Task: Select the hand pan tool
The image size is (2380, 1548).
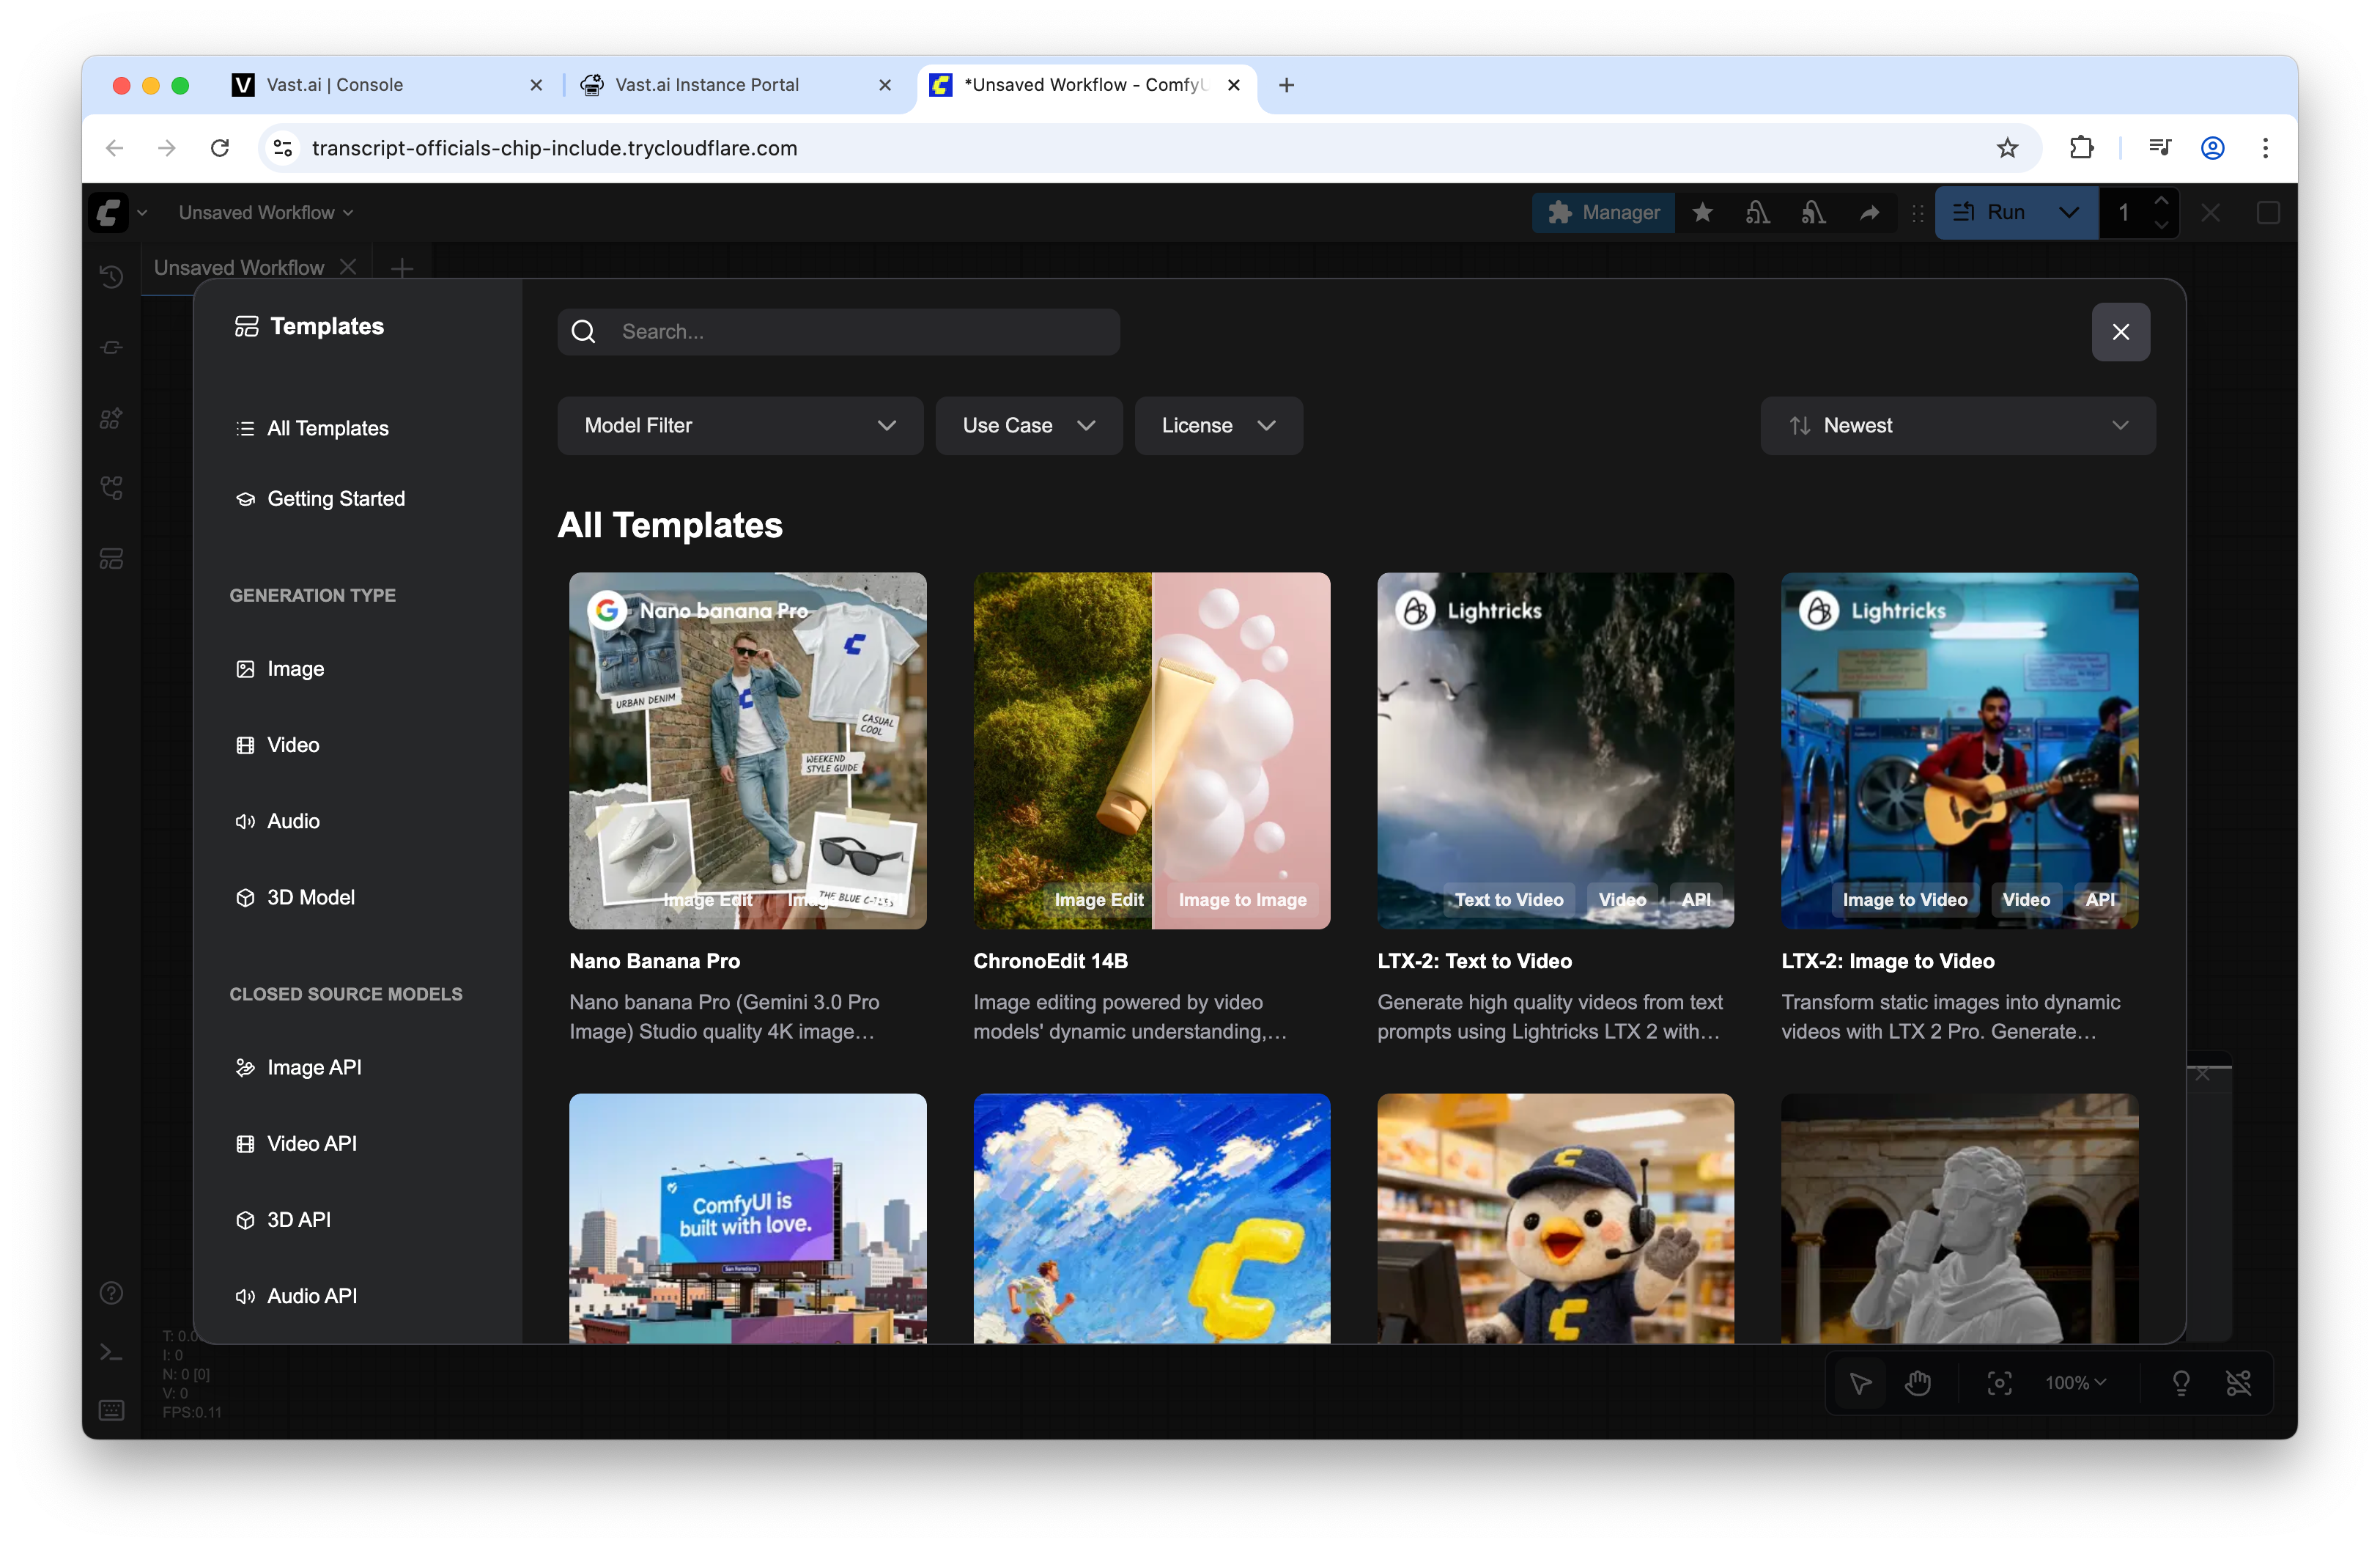Action: [1917, 1383]
